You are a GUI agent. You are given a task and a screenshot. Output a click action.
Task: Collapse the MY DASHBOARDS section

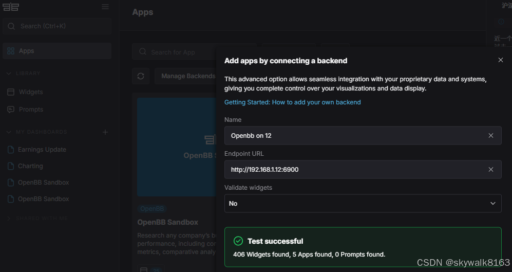click(9, 132)
